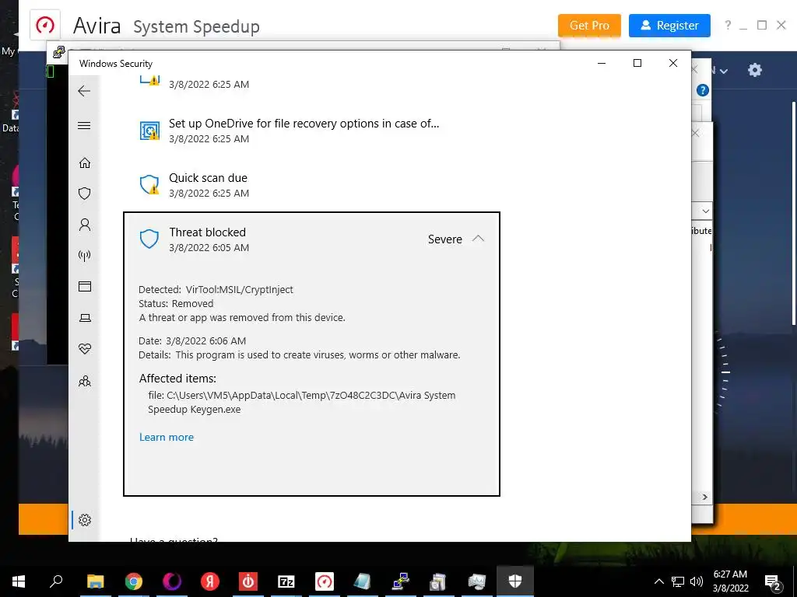
Task: Open the Avira settings gear icon
Action: click(755, 70)
